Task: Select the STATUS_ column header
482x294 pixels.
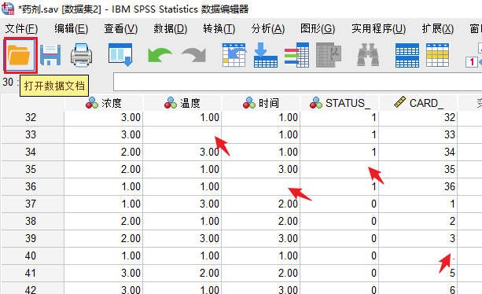Action: [340, 103]
